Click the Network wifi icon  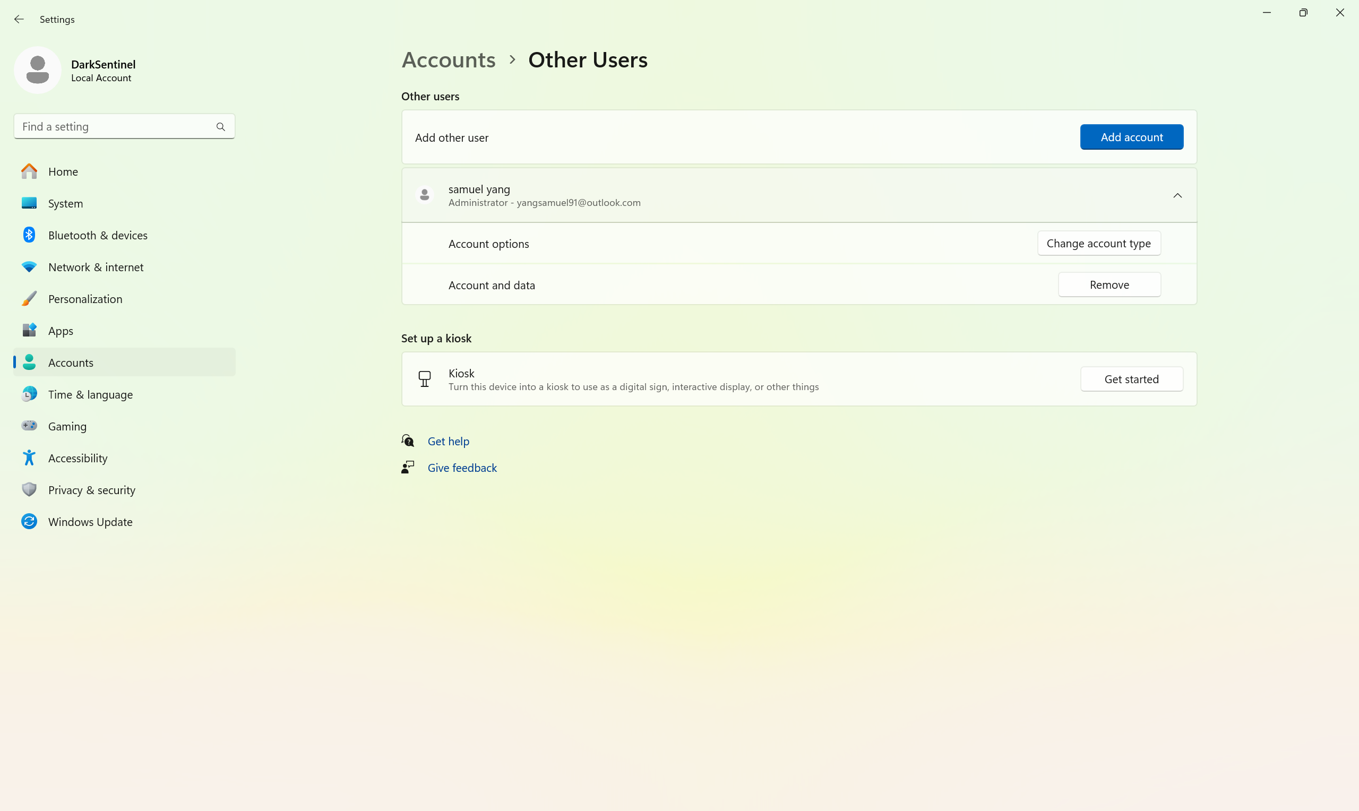coord(29,266)
